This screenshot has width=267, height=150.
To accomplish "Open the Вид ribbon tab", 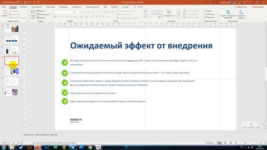I will (105, 7).
